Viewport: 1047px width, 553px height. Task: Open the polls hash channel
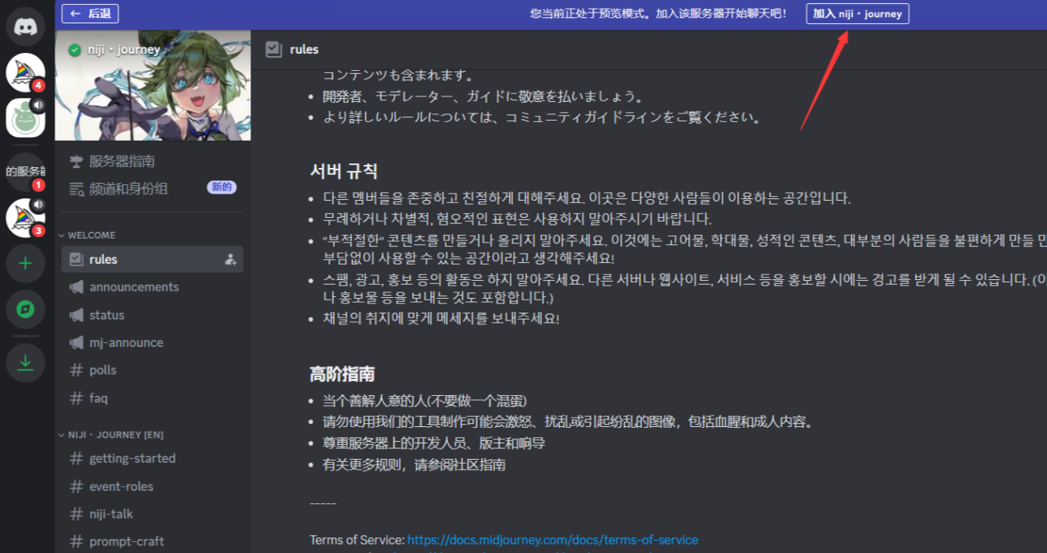tap(152, 370)
